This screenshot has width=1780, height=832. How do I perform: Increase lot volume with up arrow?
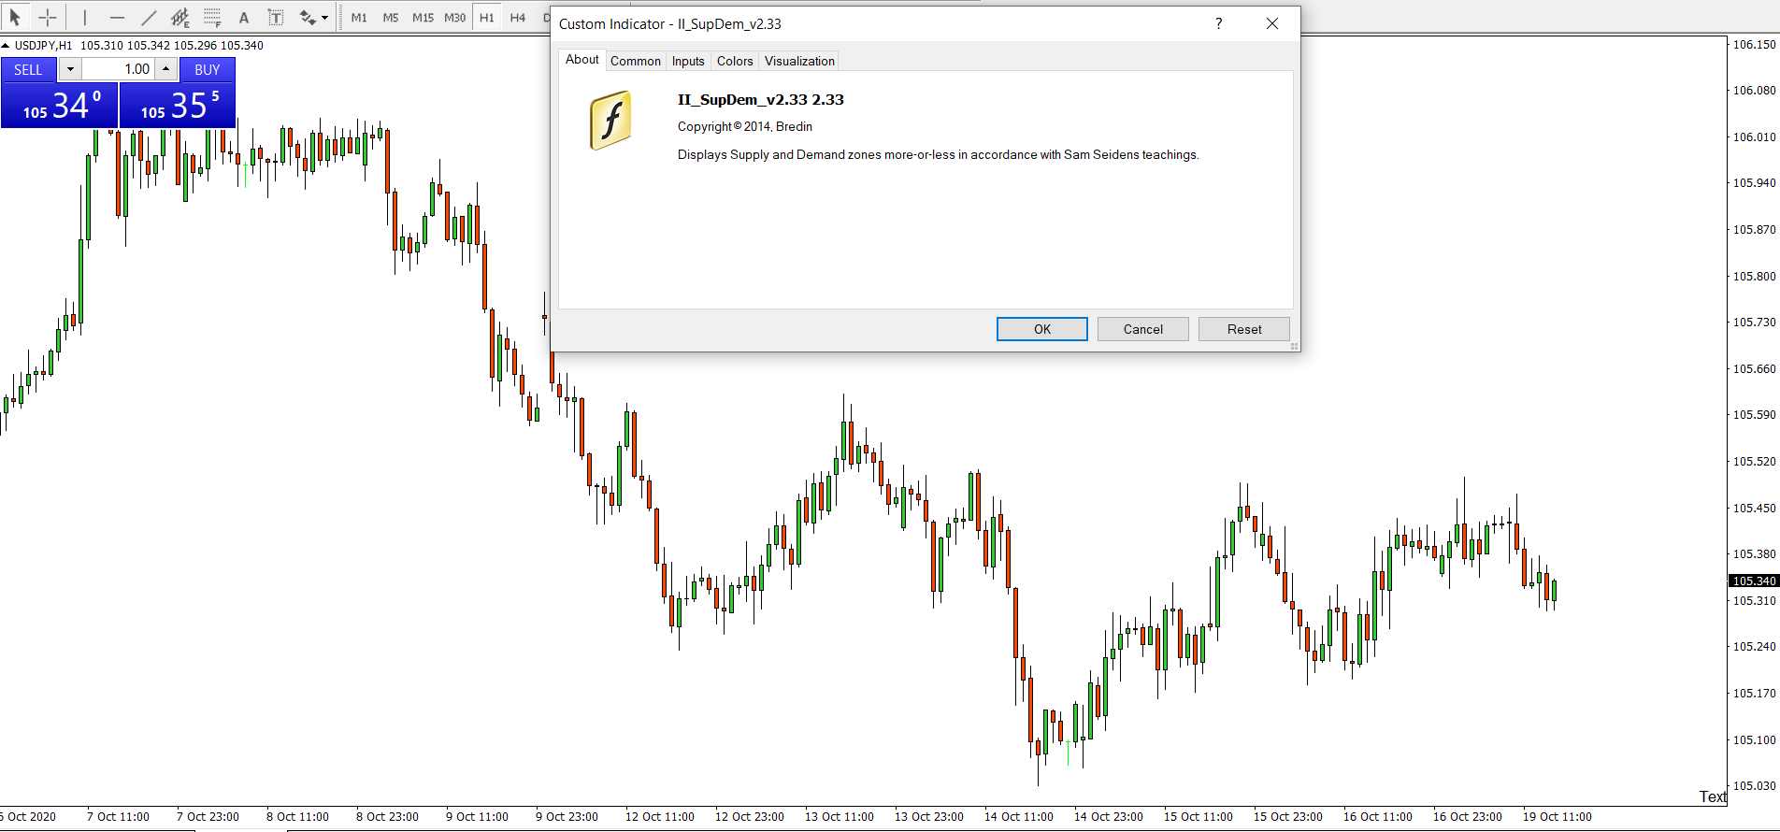tap(165, 69)
